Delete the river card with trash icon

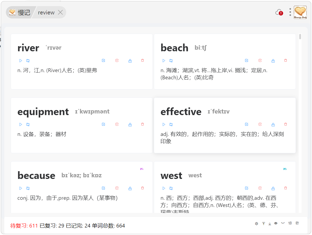point(142,61)
